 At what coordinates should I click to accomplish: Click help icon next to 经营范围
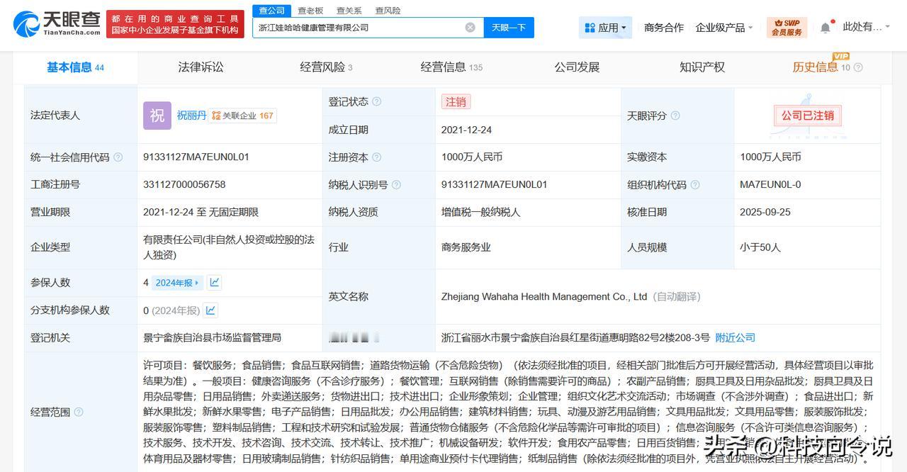pyautogui.click(x=78, y=412)
